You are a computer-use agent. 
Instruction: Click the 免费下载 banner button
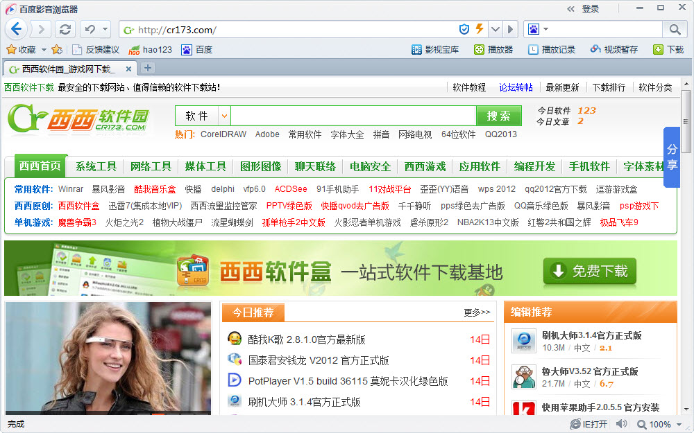click(x=589, y=271)
